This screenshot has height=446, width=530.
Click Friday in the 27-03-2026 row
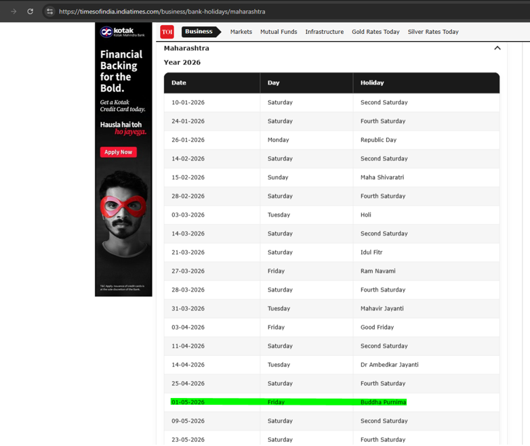[x=276, y=271]
